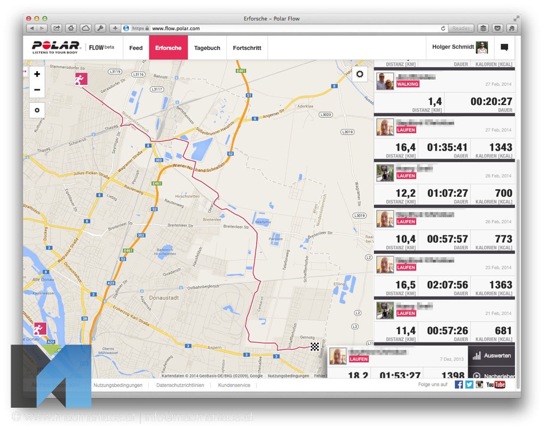The height and width of the screenshot is (430, 544).
Task: Select 12,2 km Laufen session
Action: pos(445,183)
